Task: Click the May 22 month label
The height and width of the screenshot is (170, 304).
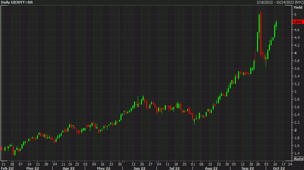Action: 103,168
